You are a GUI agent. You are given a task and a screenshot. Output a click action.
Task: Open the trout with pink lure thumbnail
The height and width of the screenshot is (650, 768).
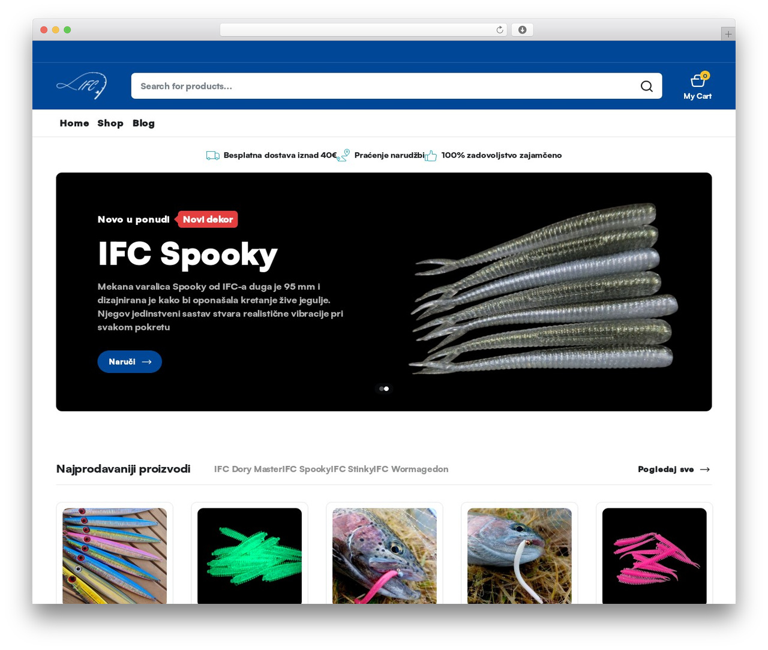coord(385,556)
